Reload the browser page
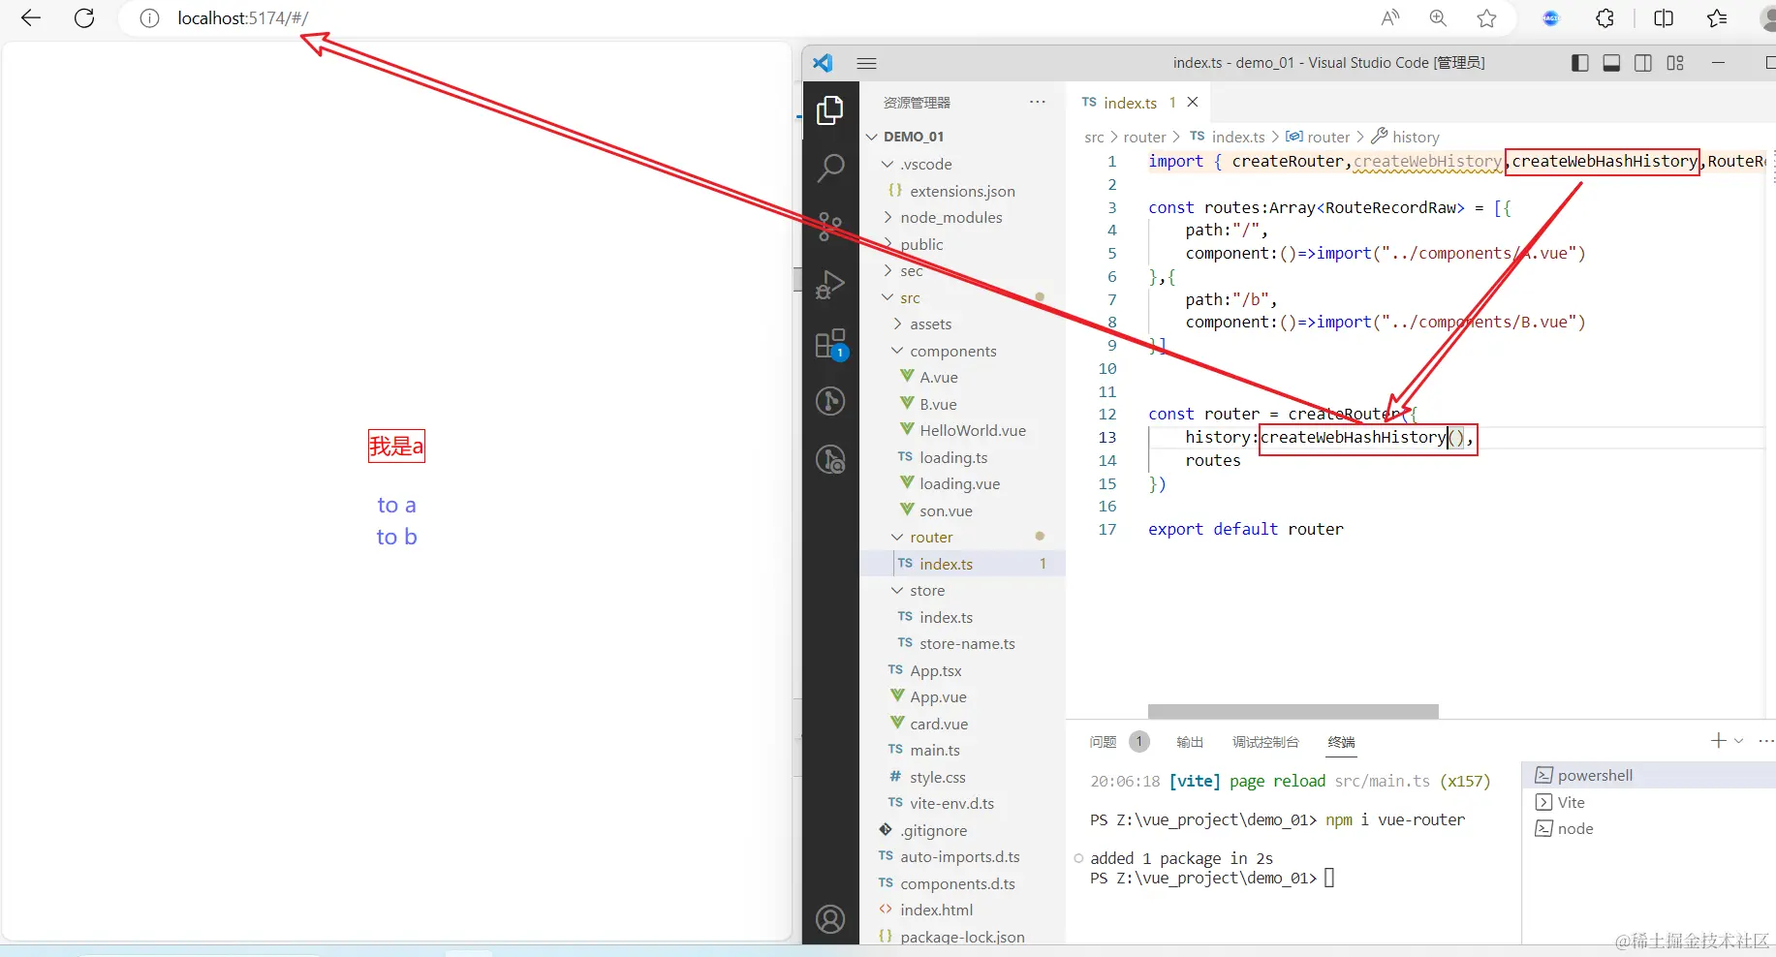 click(x=84, y=17)
